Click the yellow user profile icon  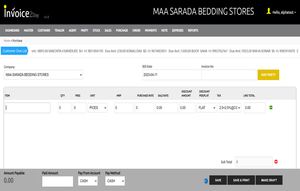269,11
